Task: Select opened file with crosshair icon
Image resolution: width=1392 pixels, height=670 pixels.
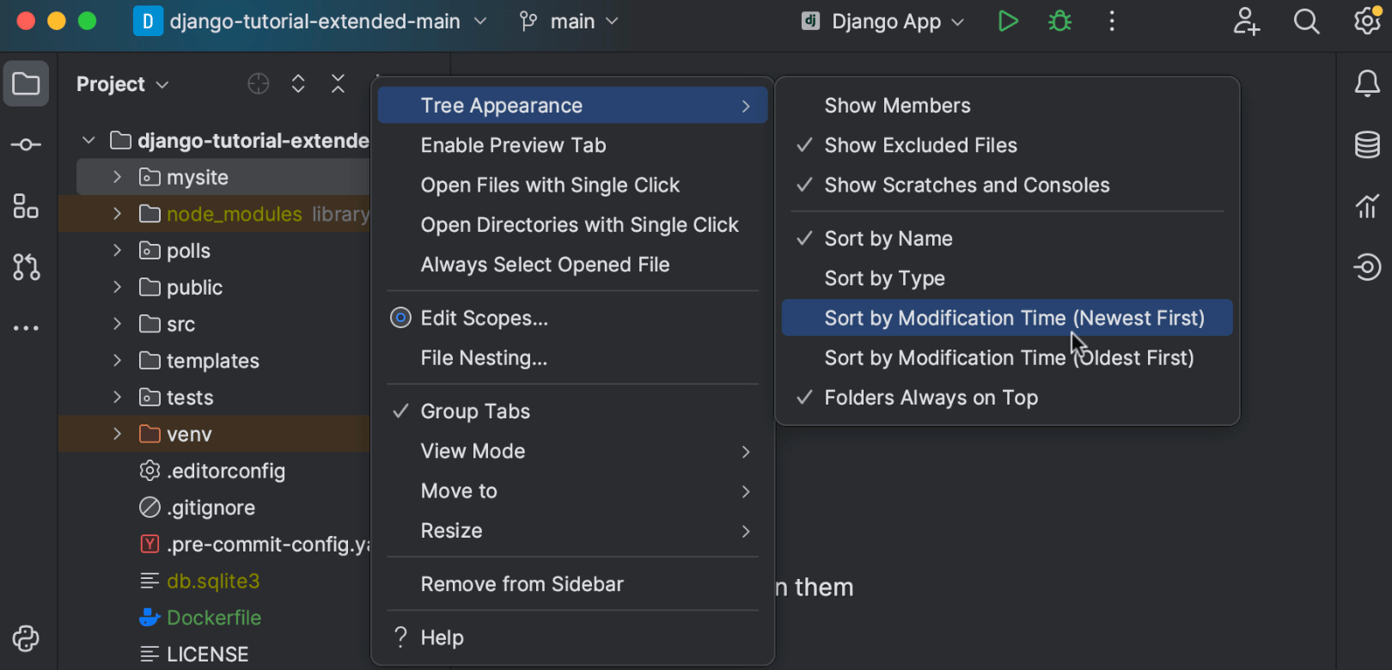Action: 258,83
